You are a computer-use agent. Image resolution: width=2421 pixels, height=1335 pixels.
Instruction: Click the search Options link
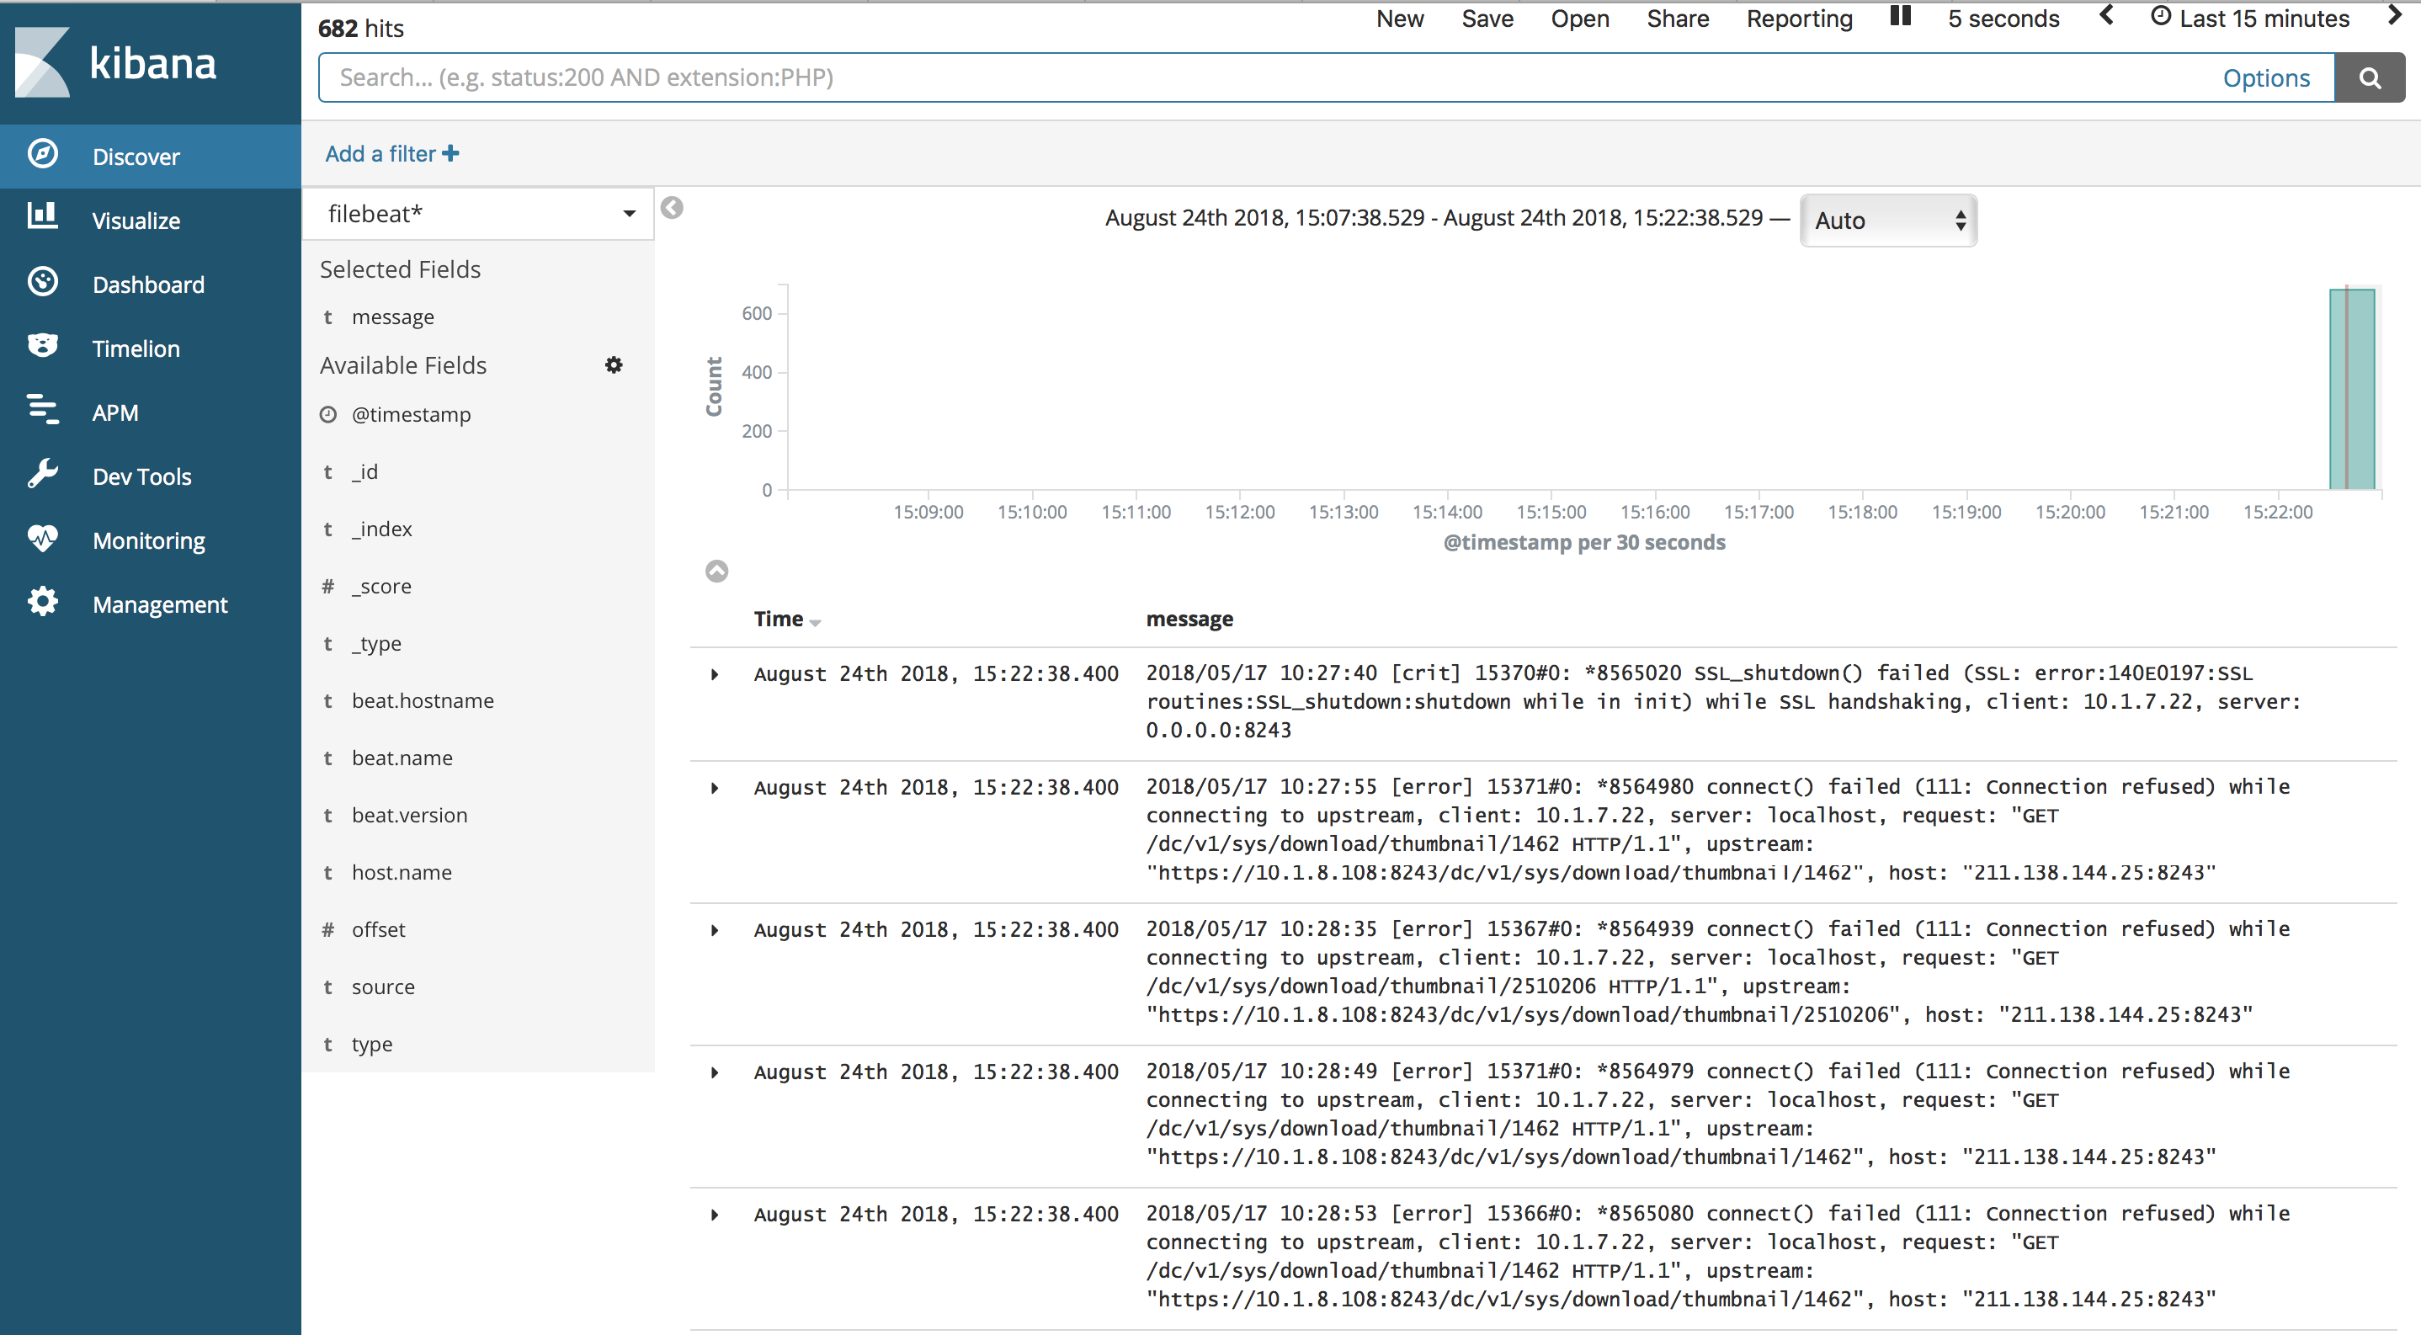tap(2265, 78)
